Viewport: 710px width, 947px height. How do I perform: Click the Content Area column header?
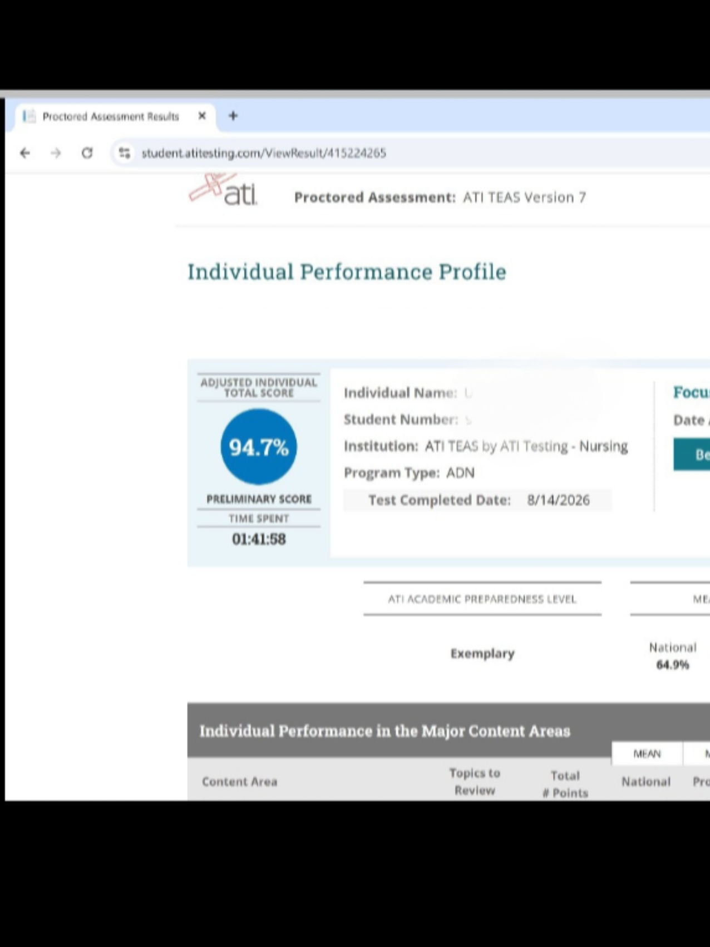pos(240,782)
